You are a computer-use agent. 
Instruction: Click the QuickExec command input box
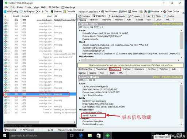coord(40,126)
